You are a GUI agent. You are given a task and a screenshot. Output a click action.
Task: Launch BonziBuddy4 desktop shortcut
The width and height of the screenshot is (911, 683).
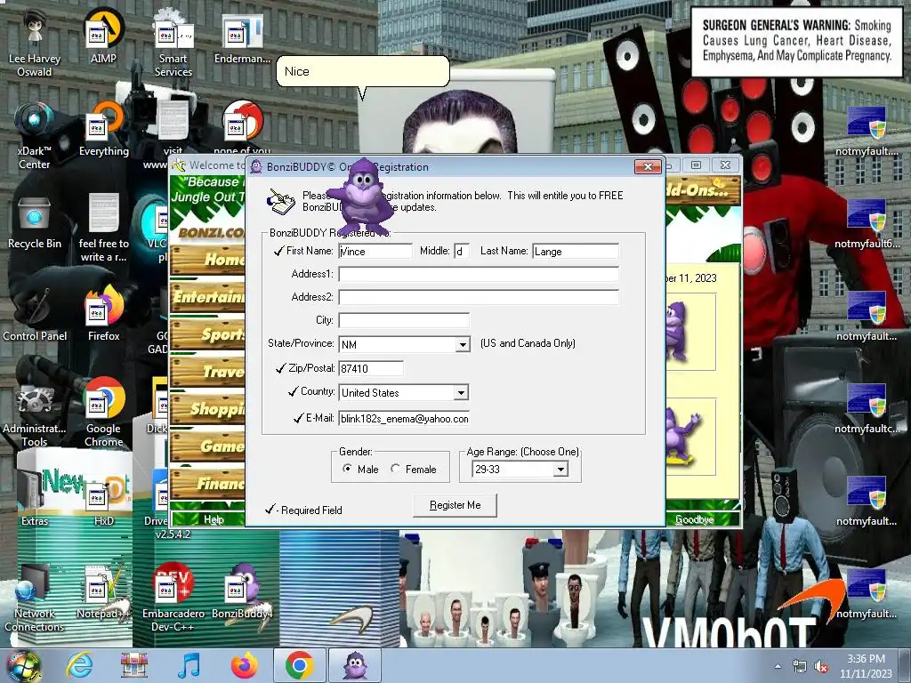click(x=242, y=592)
